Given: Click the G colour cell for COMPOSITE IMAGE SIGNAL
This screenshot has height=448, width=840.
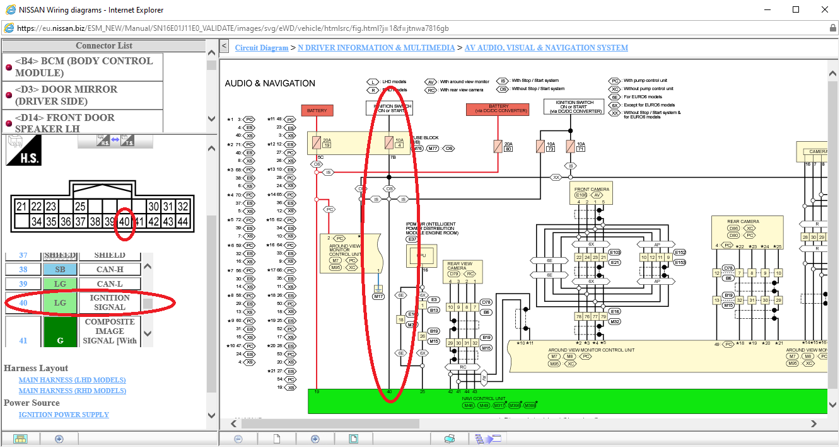Looking at the screenshot, I should (x=60, y=331).
